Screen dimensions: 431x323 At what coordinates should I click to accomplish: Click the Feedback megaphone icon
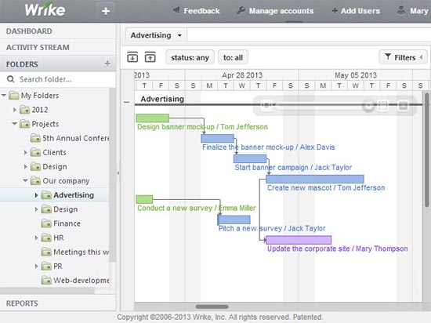coord(176,11)
